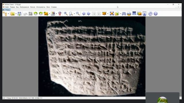Screen dimensions: 184x103
Task: Start the slideshow projector-screen icon
Action: tap(104, 14)
